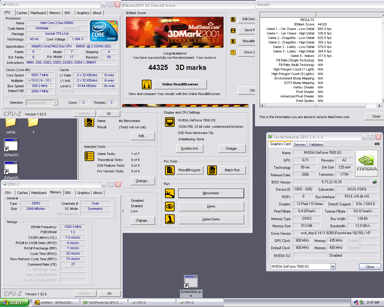
Task: Click the project icon beside My Benchmark
Action: [x=89, y=122]
